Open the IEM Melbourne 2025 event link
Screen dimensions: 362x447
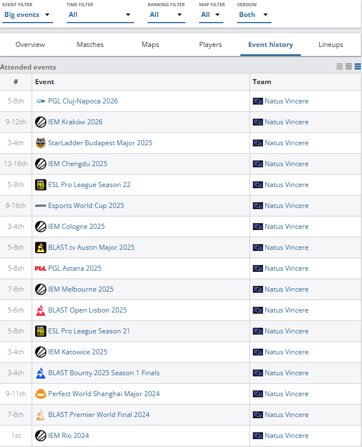(x=81, y=289)
